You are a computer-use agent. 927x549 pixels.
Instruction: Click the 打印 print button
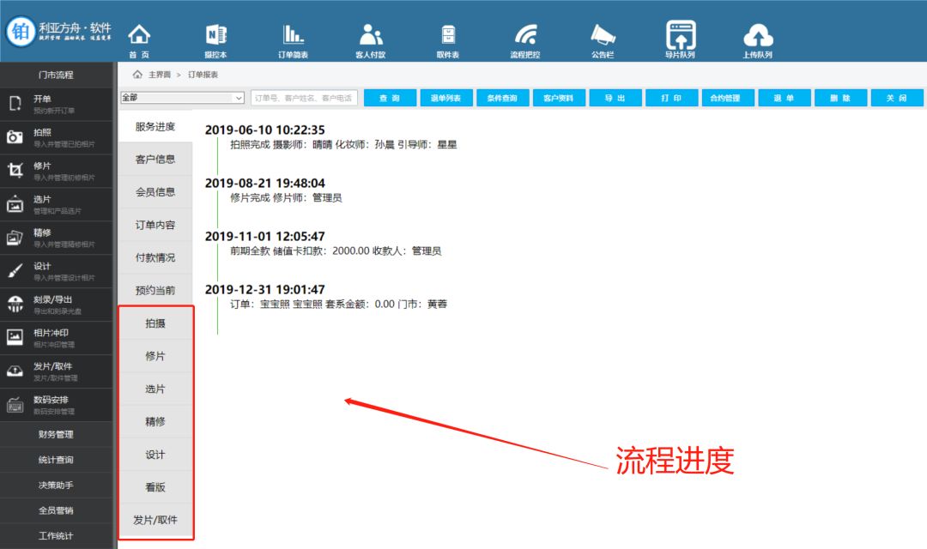click(x=671, y=98)
